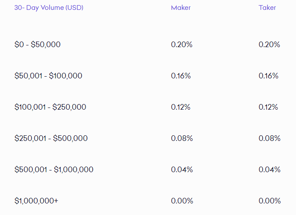Click the 30-Day Volume (USD) column header
The height and width of the screenshot is (215, 296).
coord(49,8)
